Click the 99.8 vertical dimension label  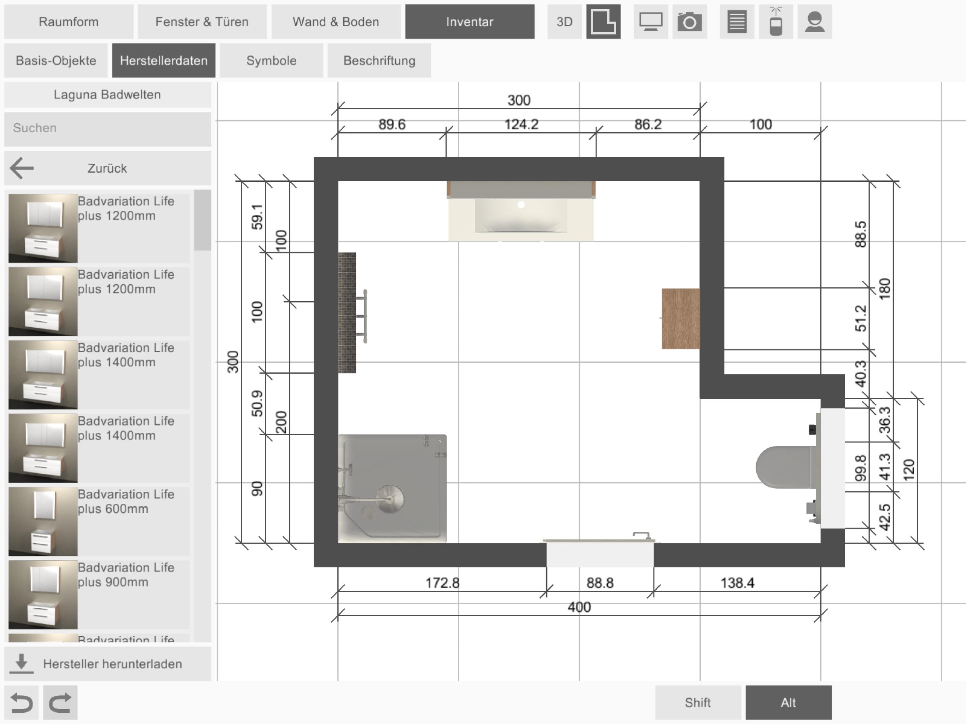(860, 468)
